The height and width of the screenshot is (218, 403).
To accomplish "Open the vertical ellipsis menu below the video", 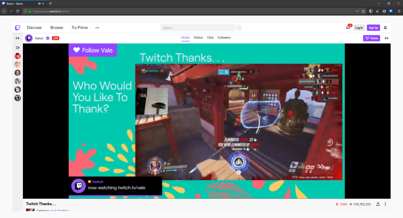I will 385,204.
